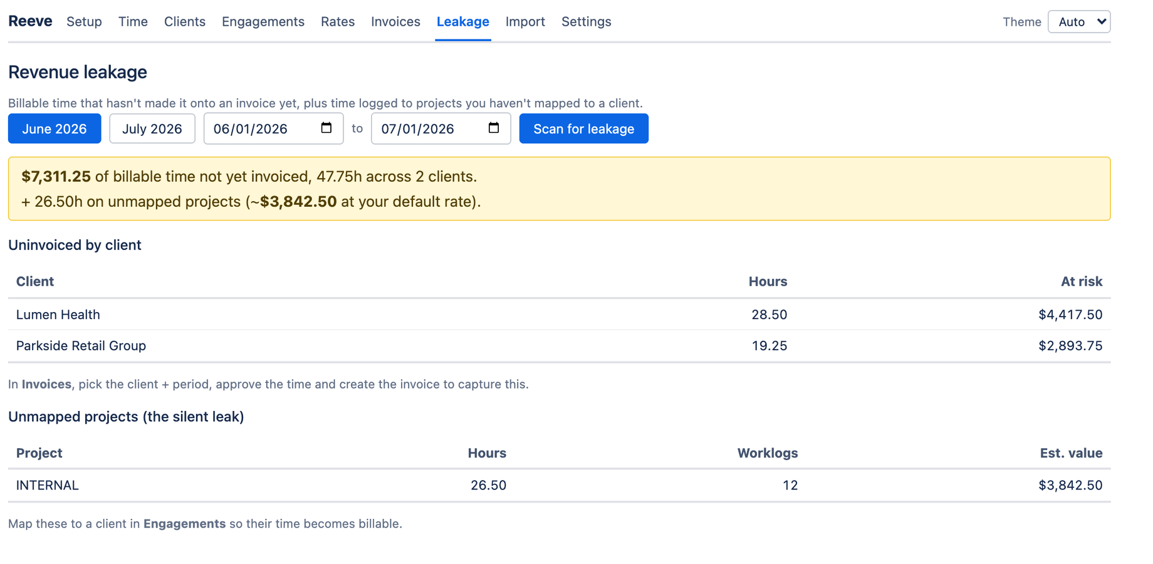Open the Invoices tab
1153x564 pixels.
tap(395, 22)
